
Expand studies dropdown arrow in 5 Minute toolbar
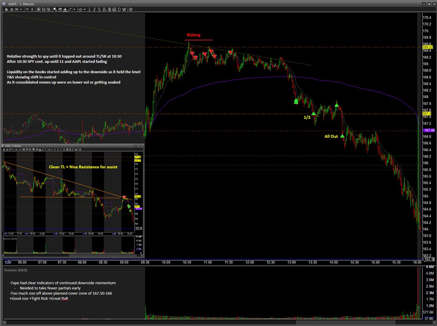pyautogui.click(x=13, y=149)
